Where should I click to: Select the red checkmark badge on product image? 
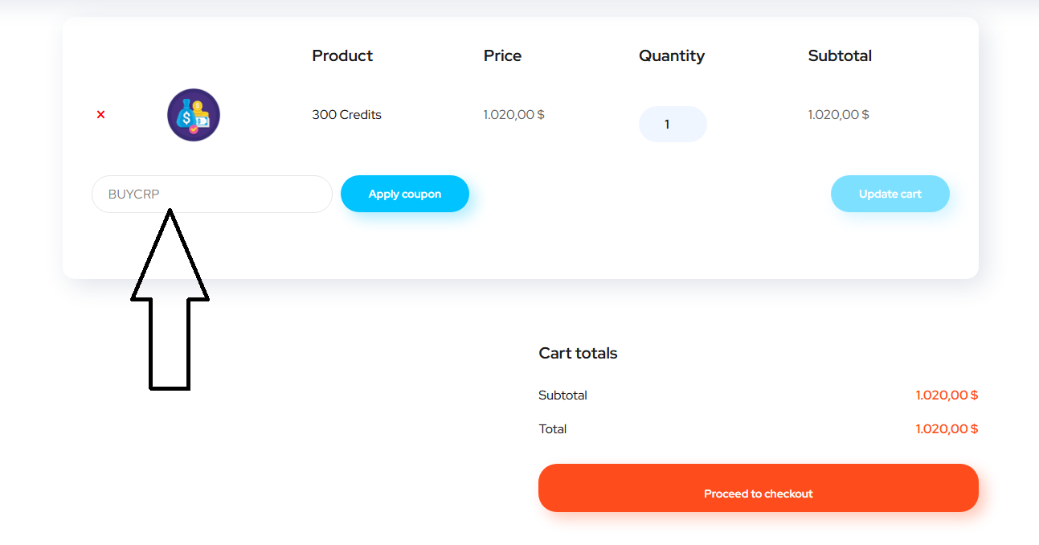194,129
